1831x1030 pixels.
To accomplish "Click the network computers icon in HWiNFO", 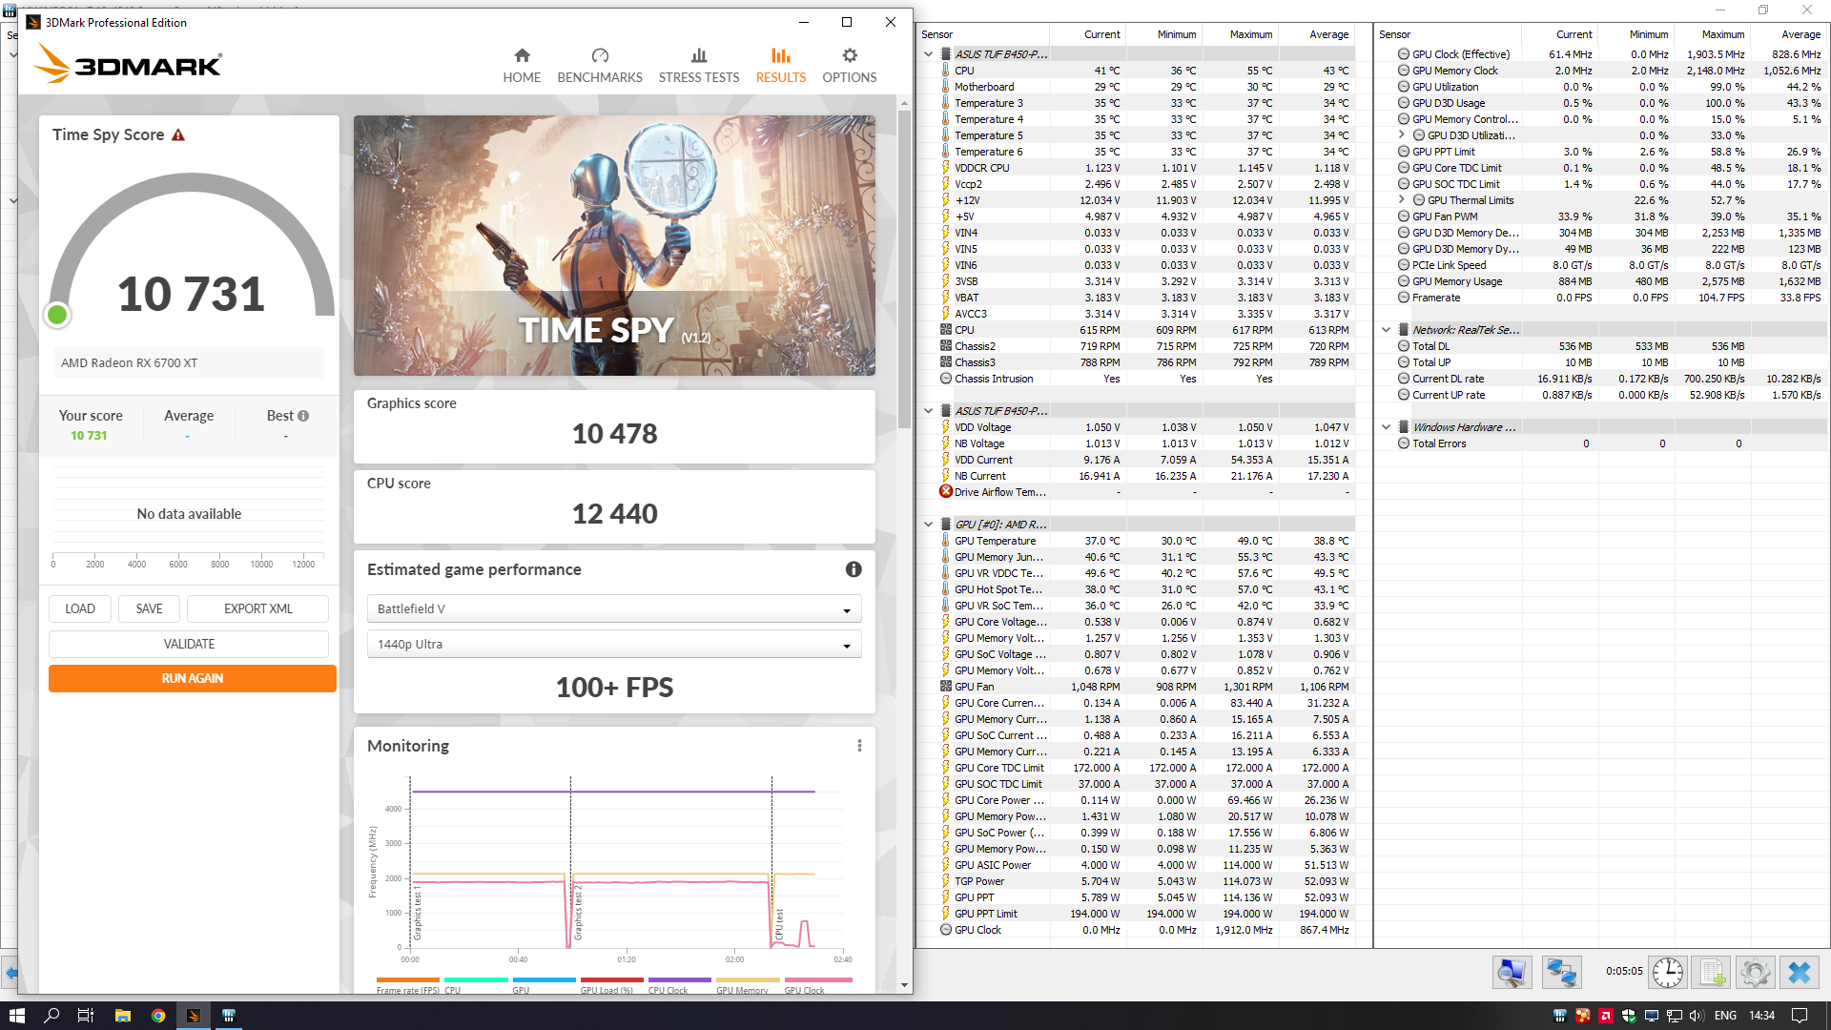I will tap(1561, 972).
